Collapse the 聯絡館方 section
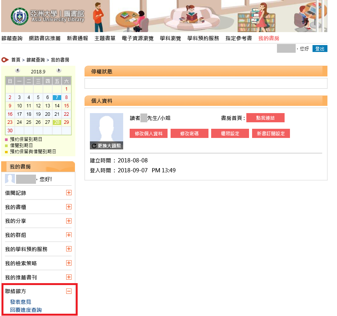The height and width of the screenshot is (316, 337). click(69, 291)
